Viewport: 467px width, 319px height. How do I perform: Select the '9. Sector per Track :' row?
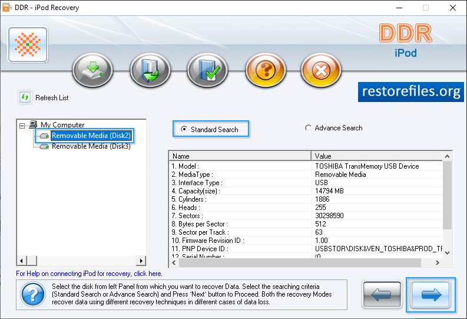click(306, 232)
